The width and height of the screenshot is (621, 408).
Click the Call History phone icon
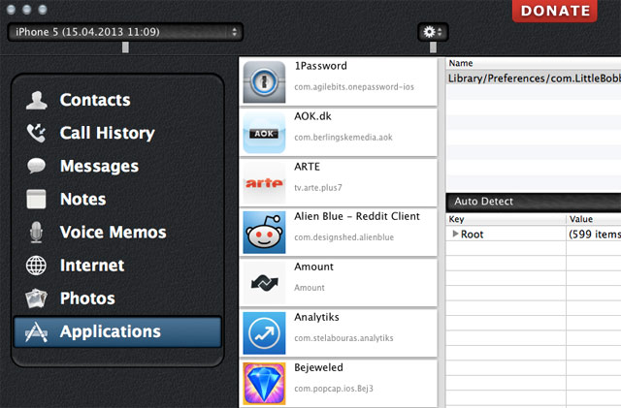pos(37,133)
